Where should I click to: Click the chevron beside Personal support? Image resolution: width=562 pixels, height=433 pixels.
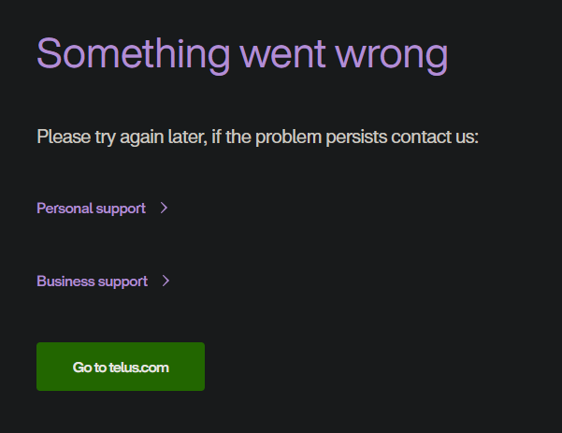pos(164,209)
